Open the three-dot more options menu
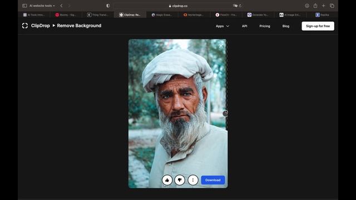Screen dimensions: 356x200 tap(193, 180)
